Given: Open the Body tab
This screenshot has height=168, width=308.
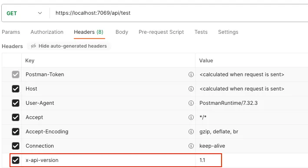Looking at the screenshot, I should click(x=122, y=32).
